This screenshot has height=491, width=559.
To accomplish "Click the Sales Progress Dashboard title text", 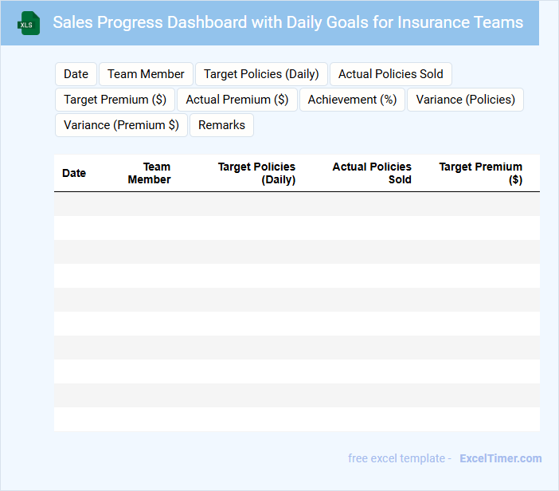I will [288, 22].
